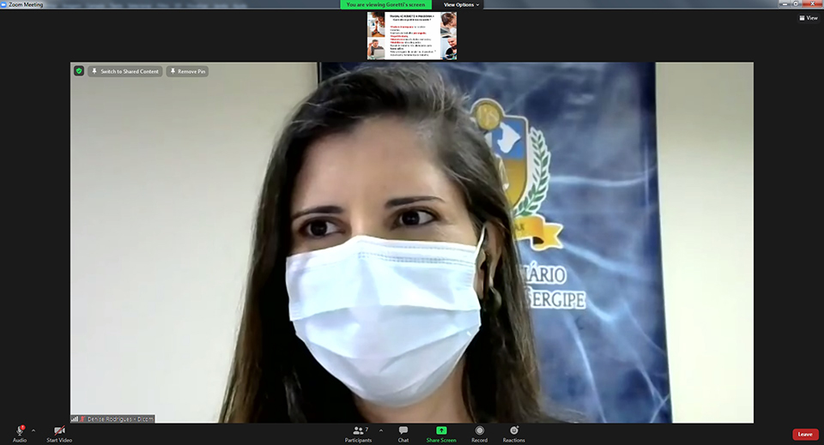
Task: Click the signal strength icon by participant name
Action: click(75, 418)
